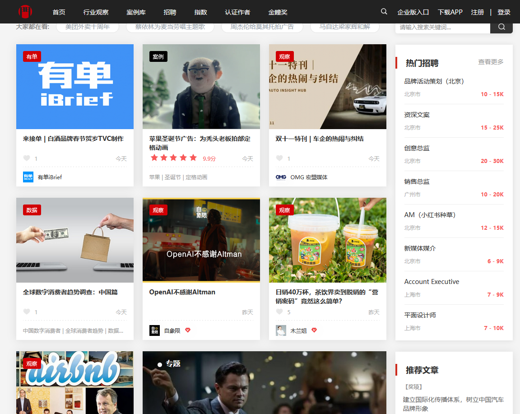The height and width of the screenshot is (414, 520).
Task: Like the 白酒品牌春节贺岁TVC制作 post via its heart icon
Action: point(27,158)
